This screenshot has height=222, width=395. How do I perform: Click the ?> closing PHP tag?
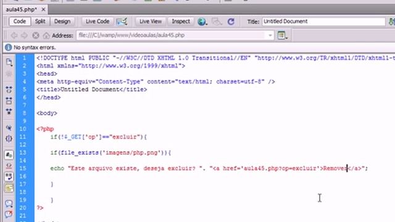[40, 208]
